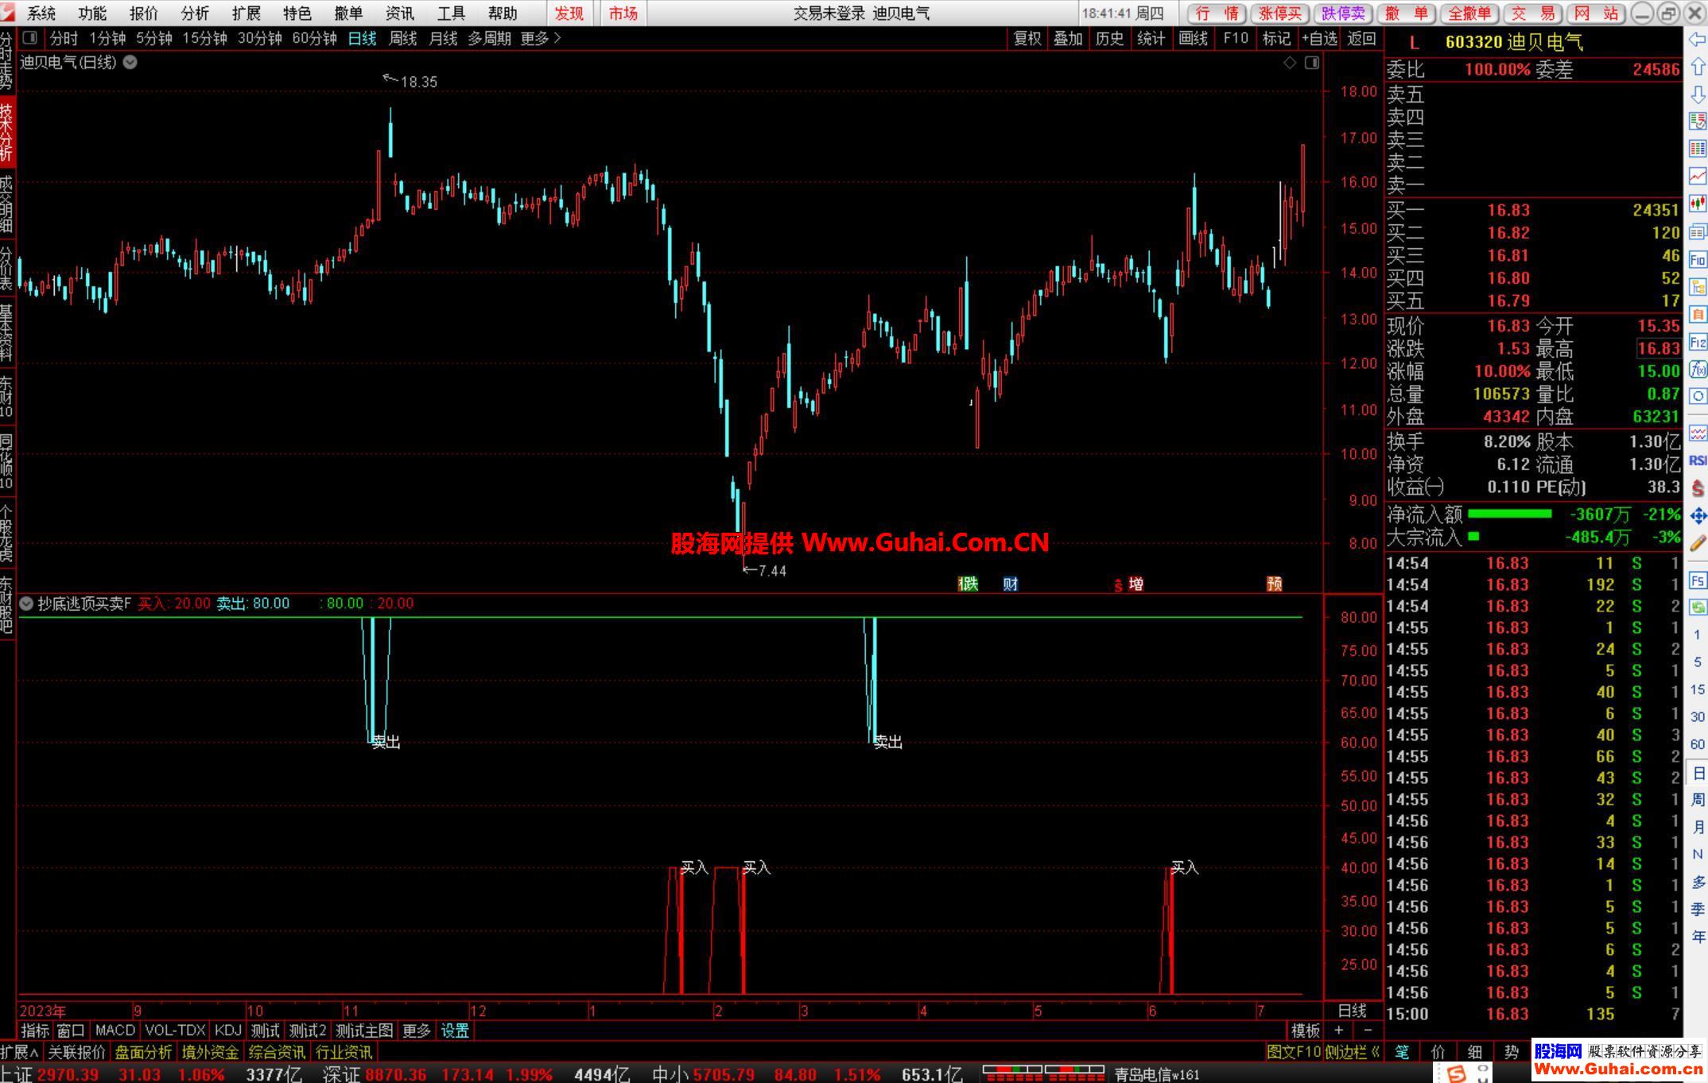Click the plus zoom-in button beside 模板
The image size is (1708, 1083).
[x=1339, y=1031]
